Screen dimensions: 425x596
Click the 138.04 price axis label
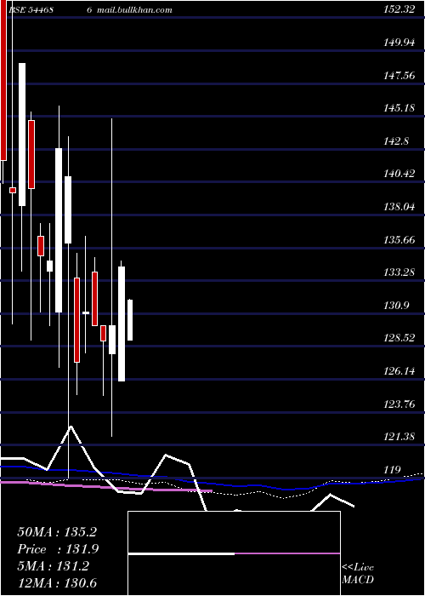coord(399,207)
